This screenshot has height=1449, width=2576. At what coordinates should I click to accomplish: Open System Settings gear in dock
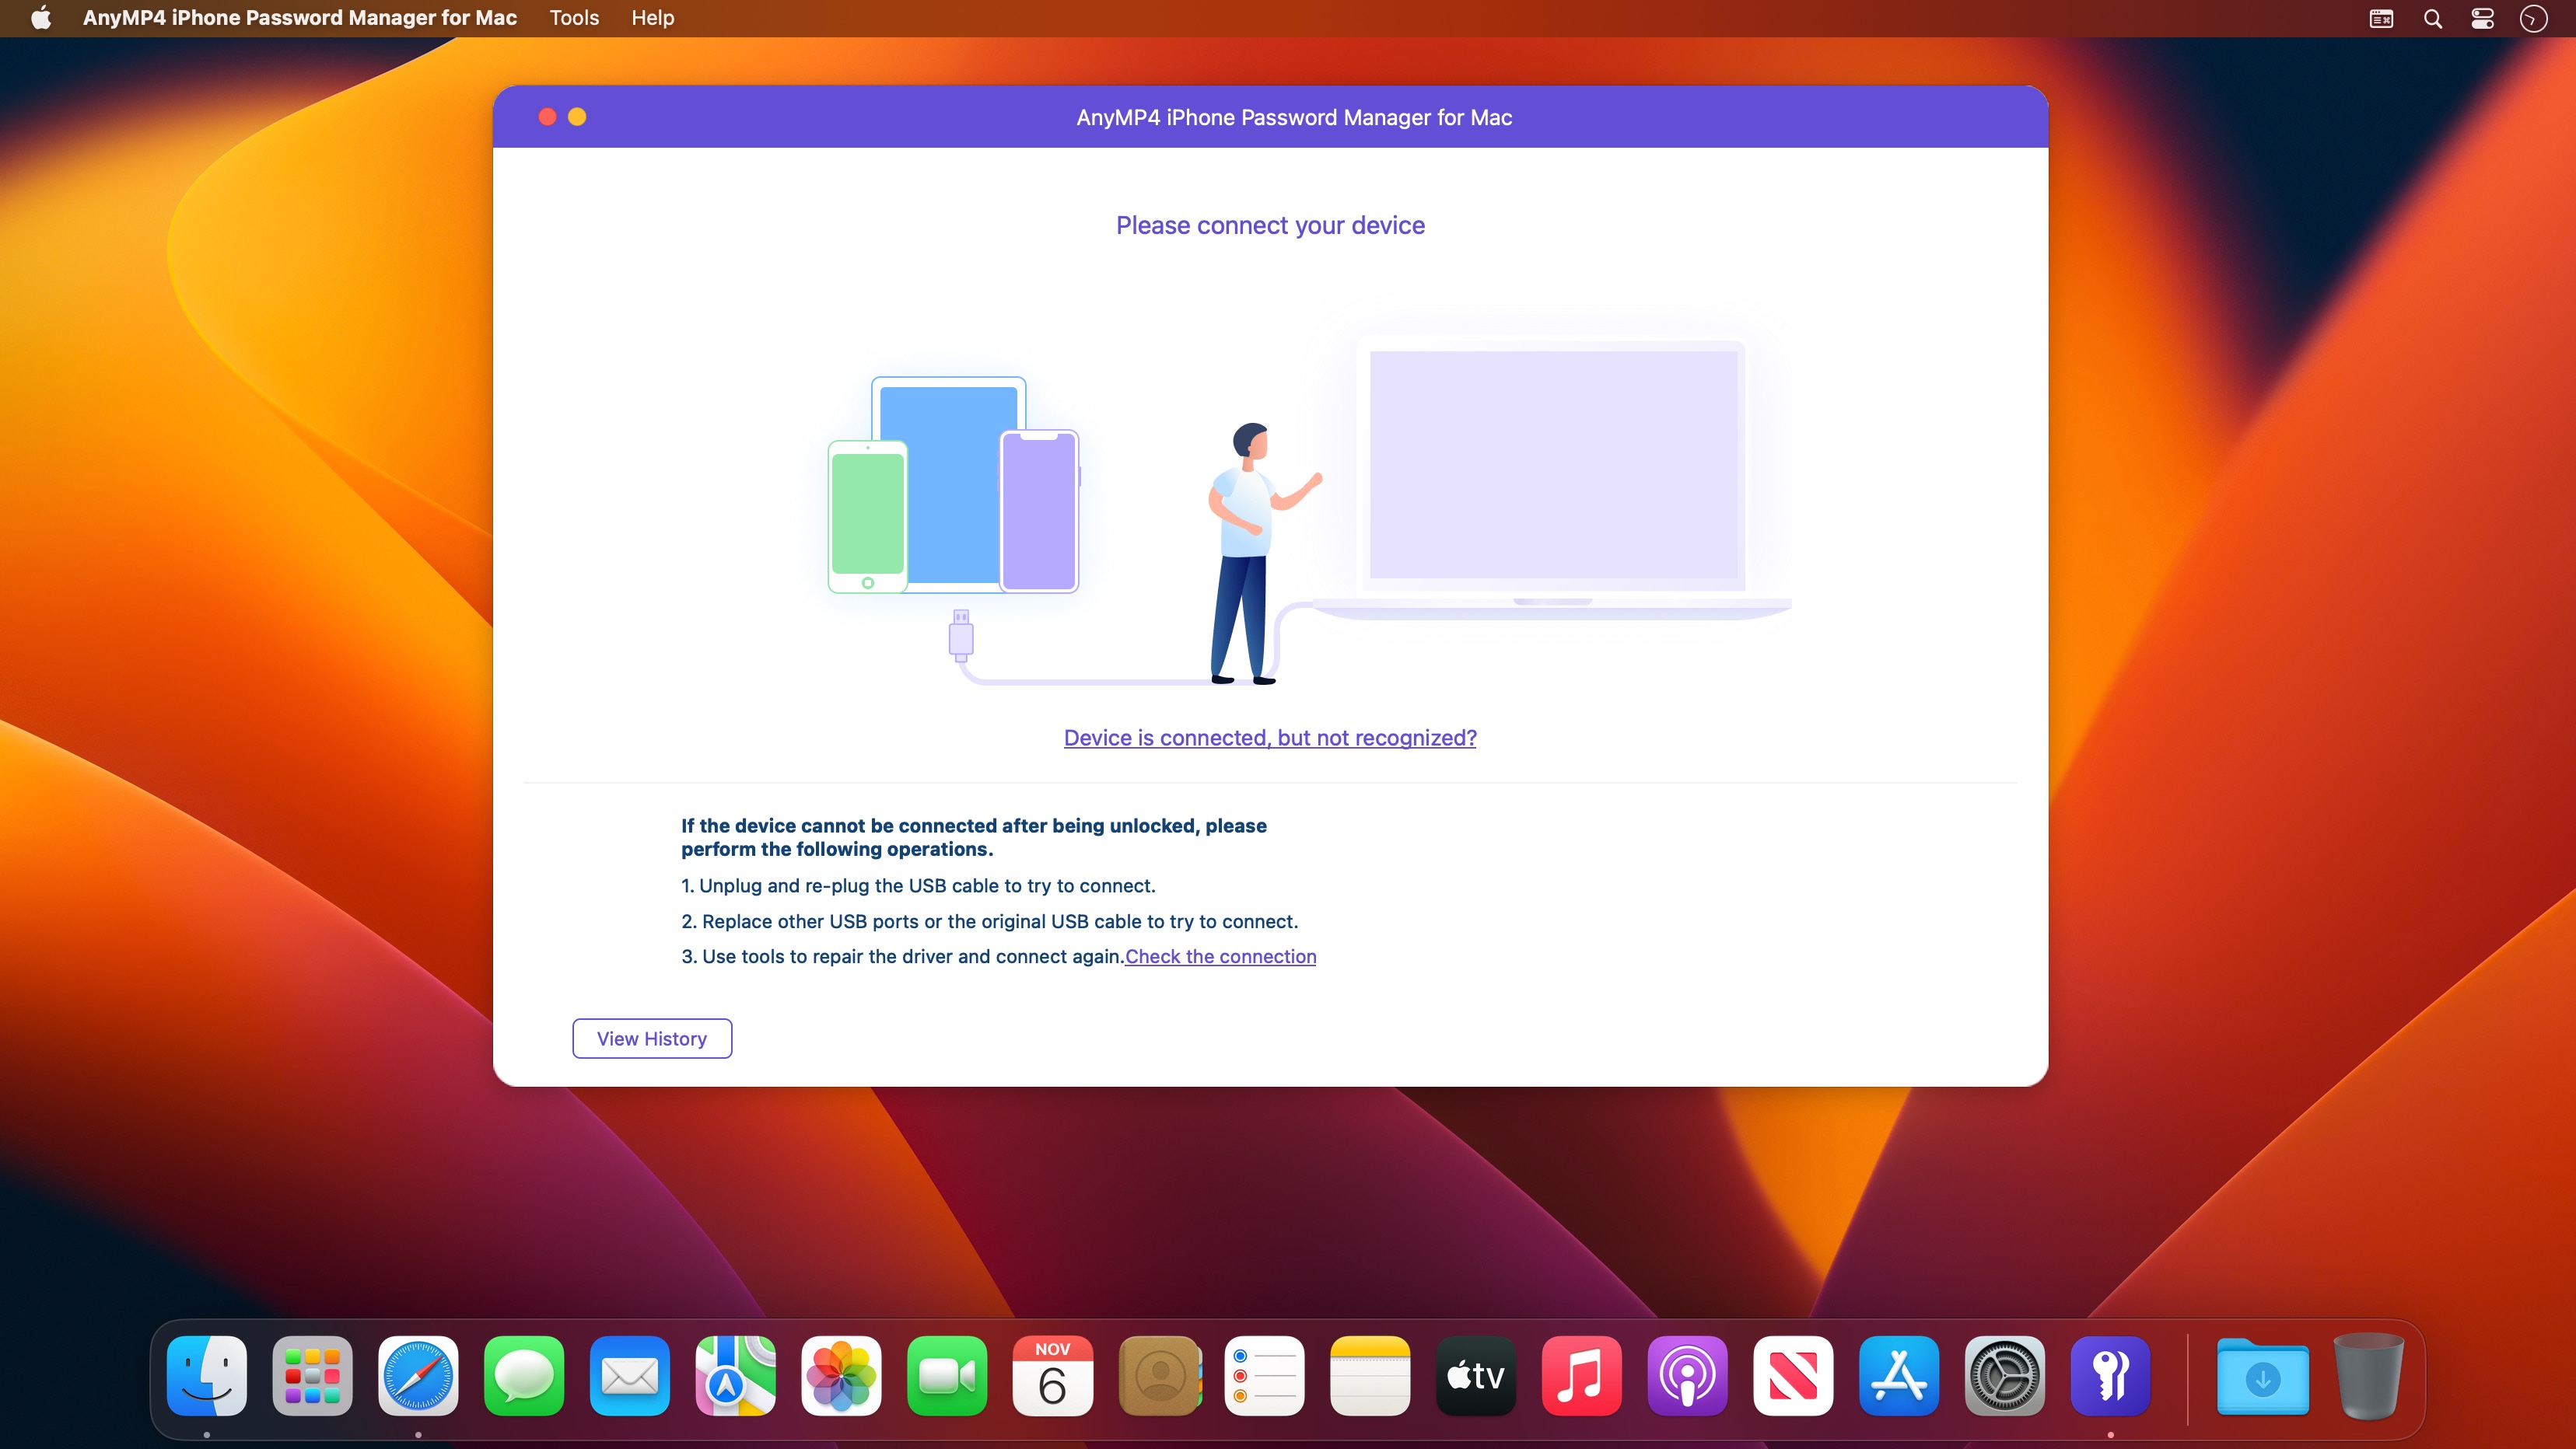[x=2005, y=1376]
